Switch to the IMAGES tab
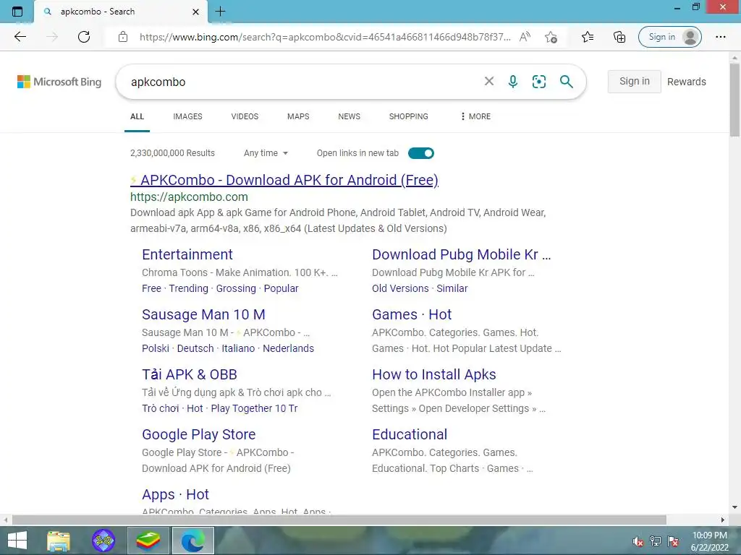The width and height of the screenshot is (741, 555). point(187,116)
